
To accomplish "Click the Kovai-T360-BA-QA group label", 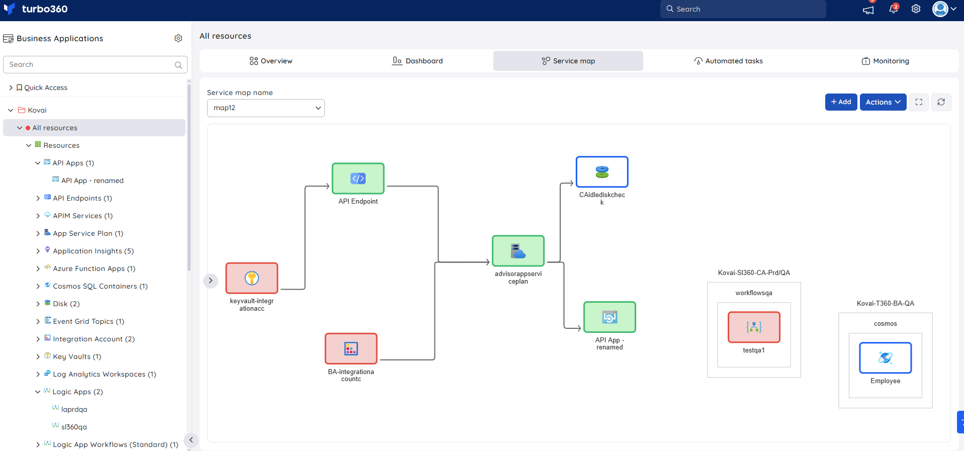I will (886, 304).
